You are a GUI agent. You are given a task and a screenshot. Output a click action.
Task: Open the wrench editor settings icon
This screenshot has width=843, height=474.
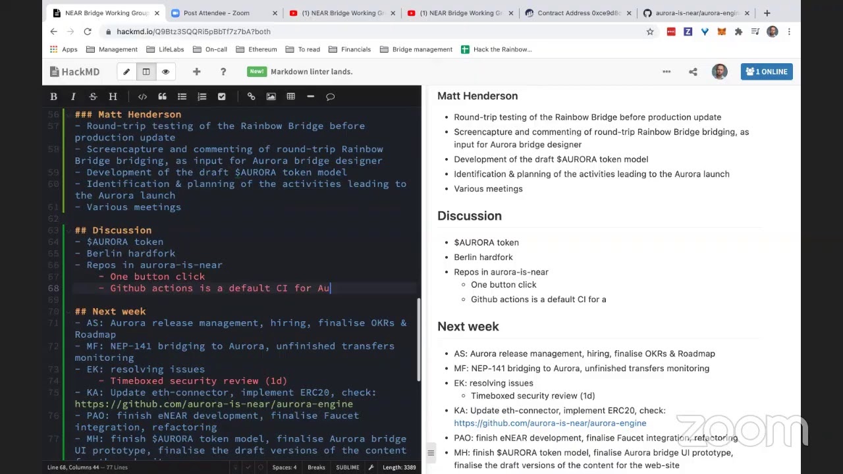[x=371, y=467]
